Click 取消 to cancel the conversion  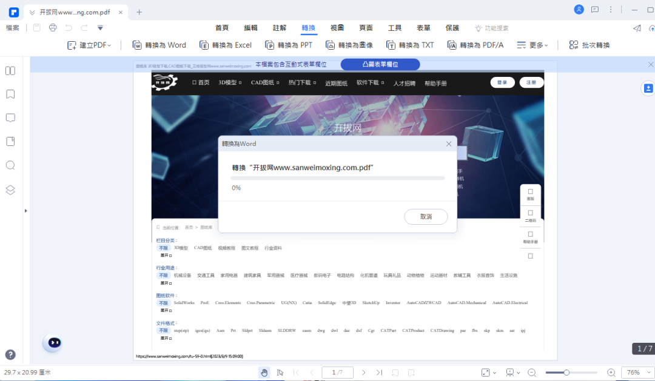426,217
